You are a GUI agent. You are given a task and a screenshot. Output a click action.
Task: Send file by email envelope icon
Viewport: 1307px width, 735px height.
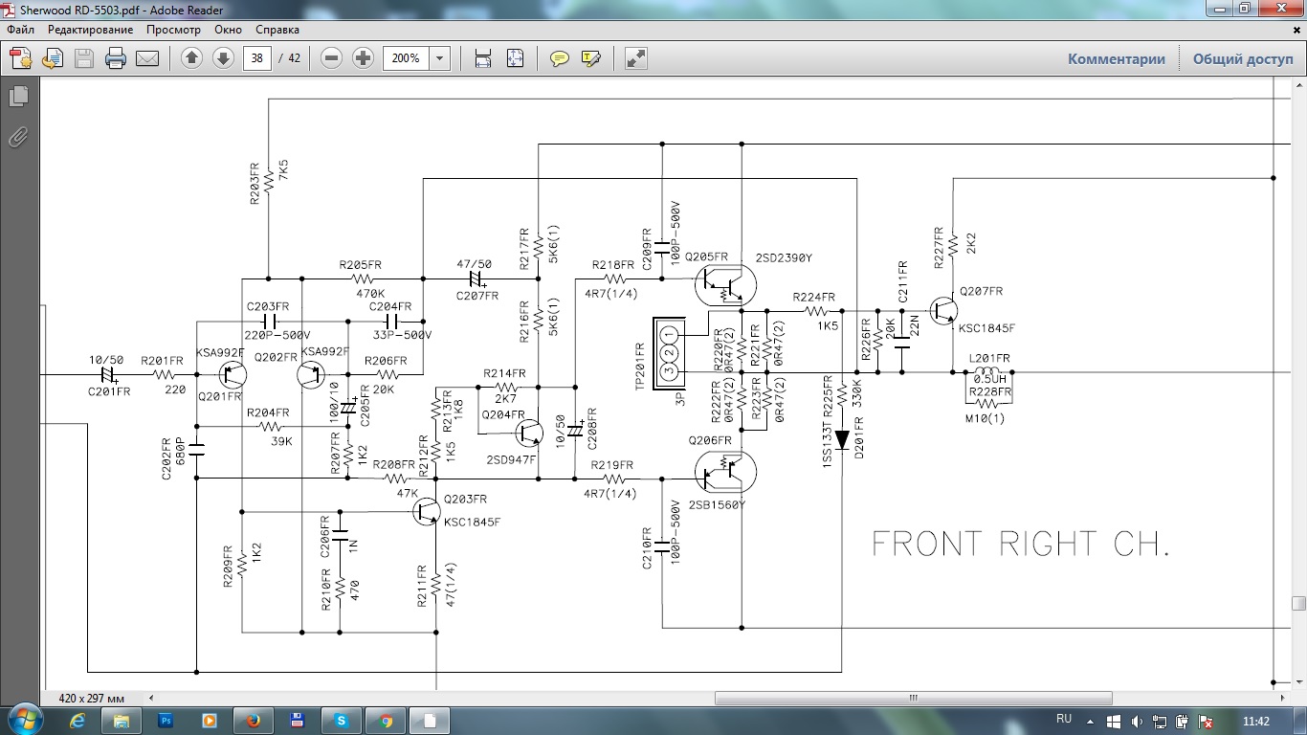(x=147, y=58)
